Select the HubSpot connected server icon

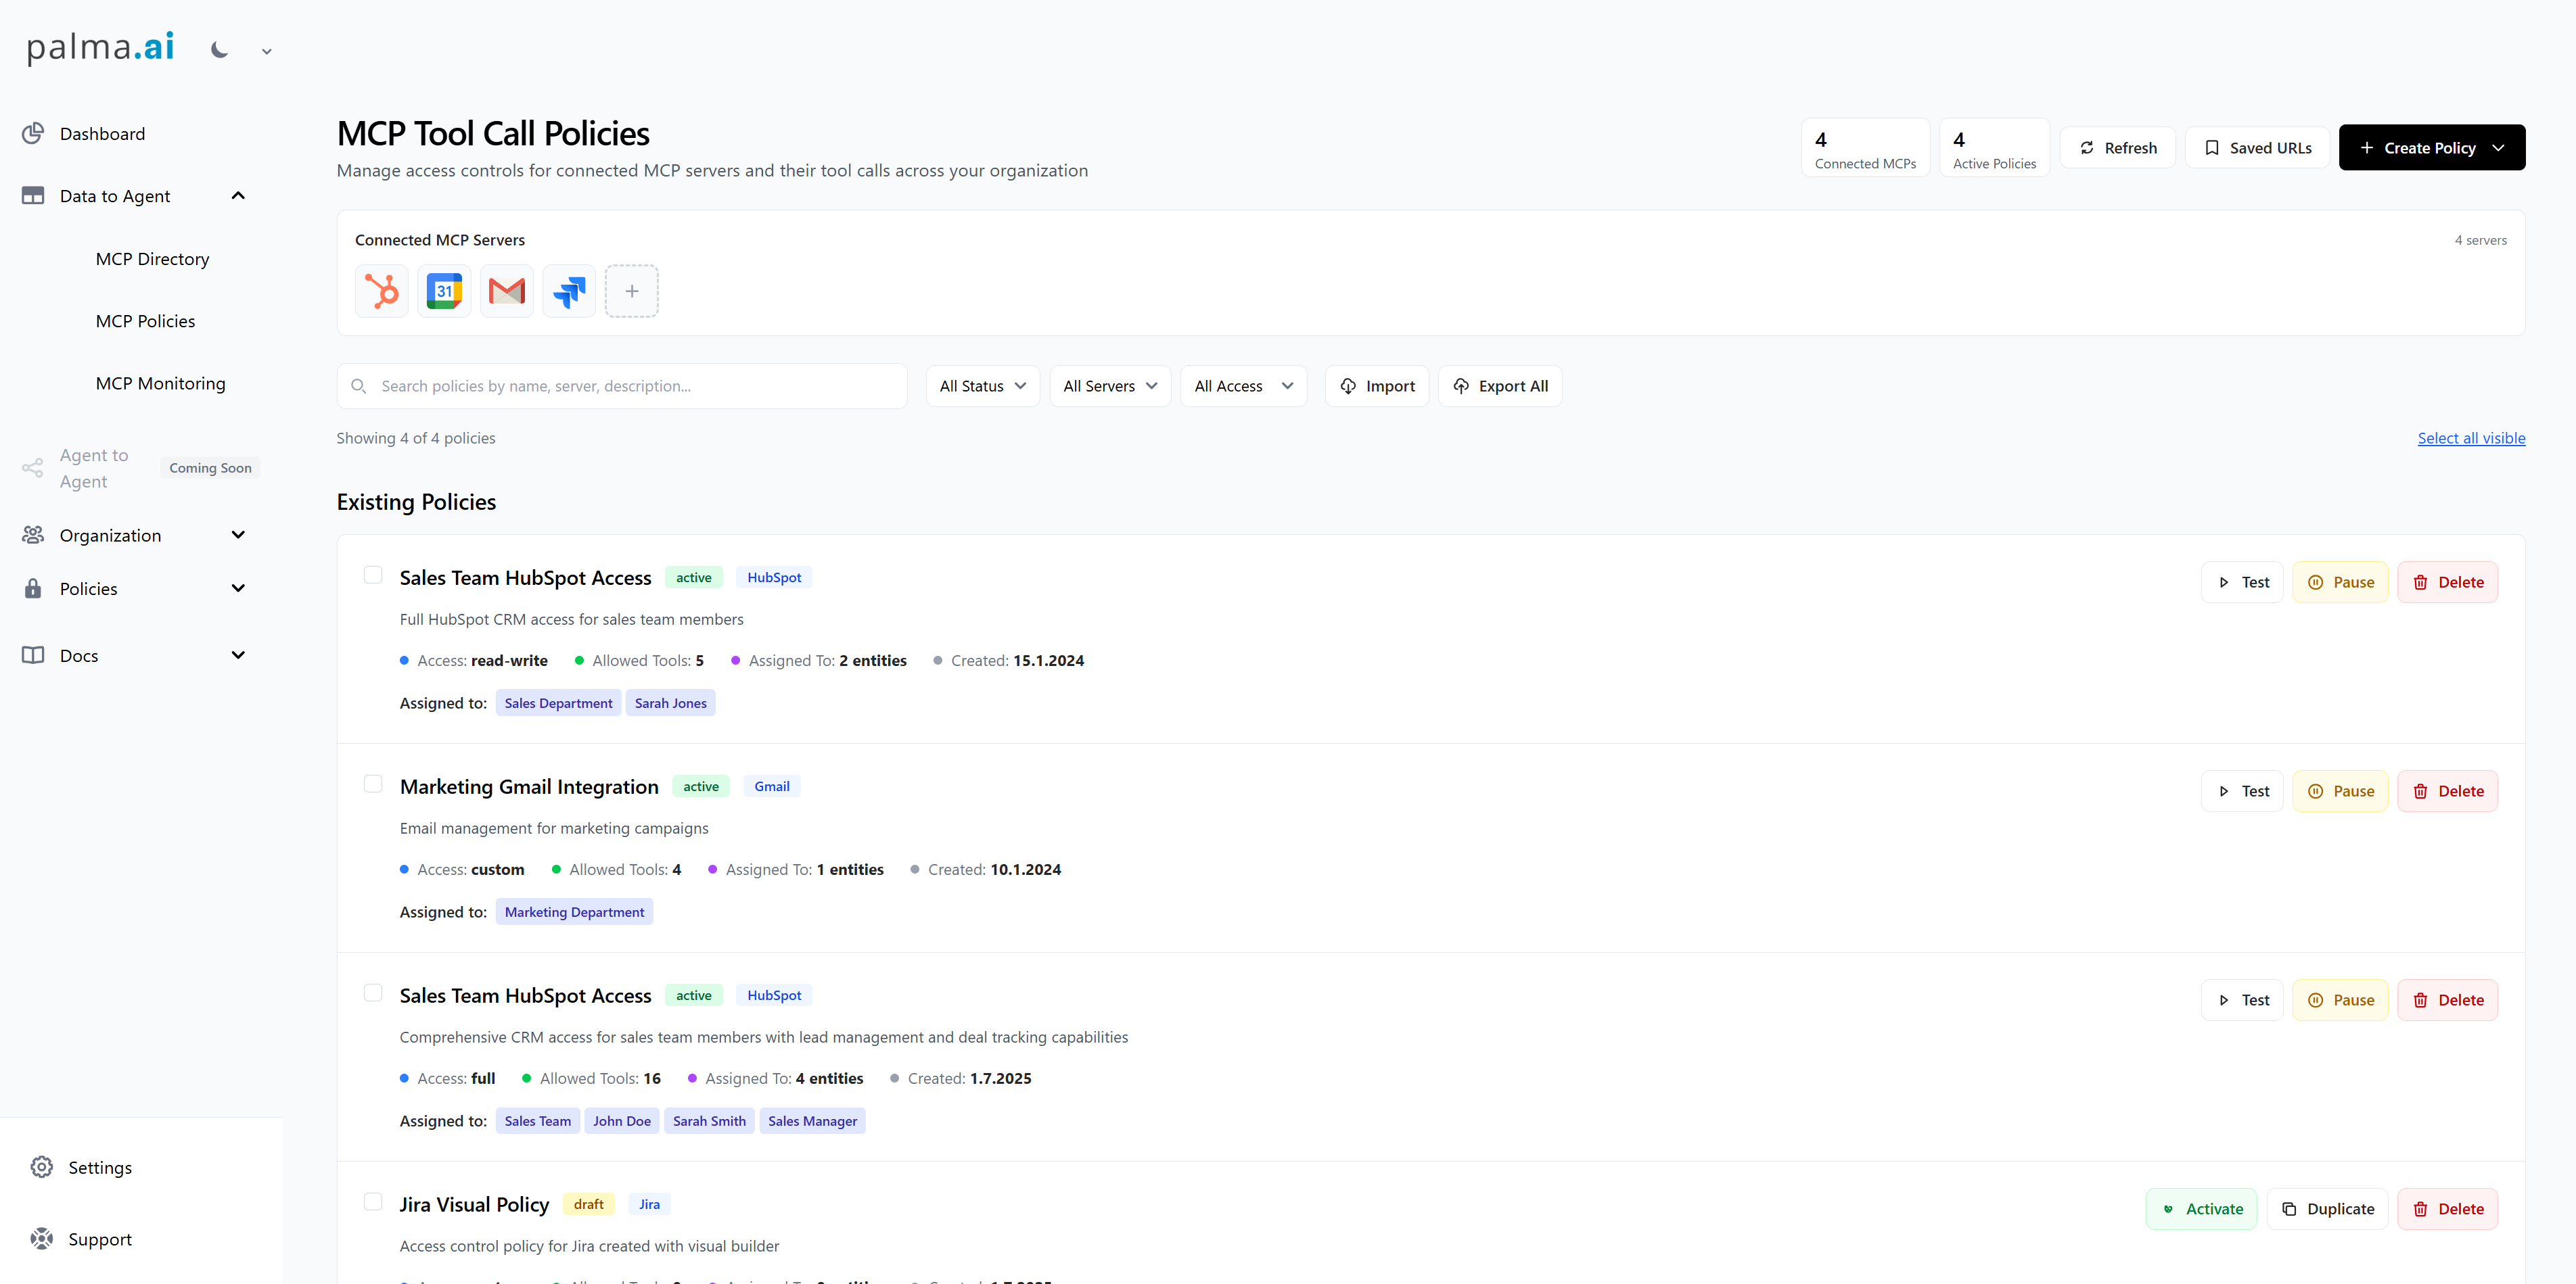pos(382,291)
